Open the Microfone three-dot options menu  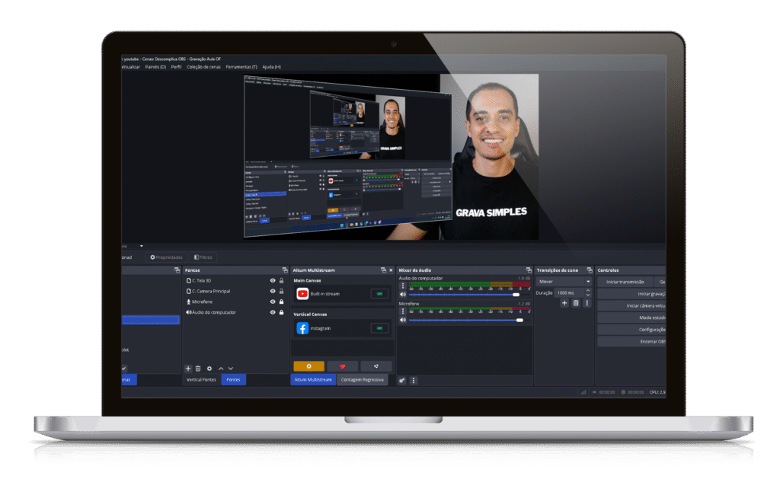coord(403,311)
